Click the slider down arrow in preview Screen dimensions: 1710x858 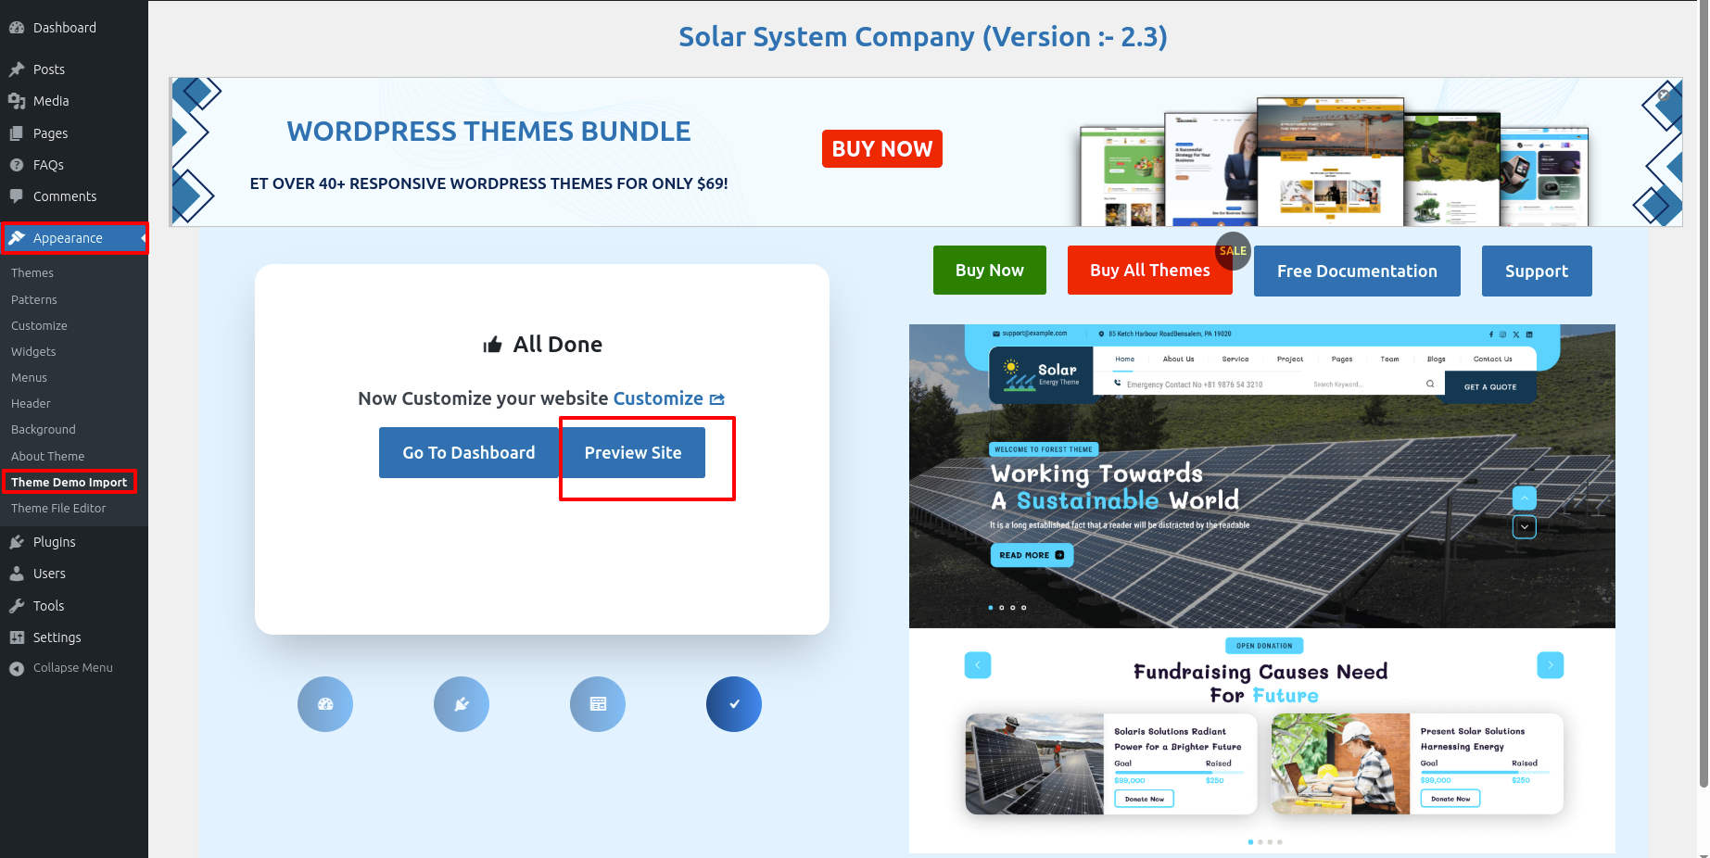point(1525,527)
